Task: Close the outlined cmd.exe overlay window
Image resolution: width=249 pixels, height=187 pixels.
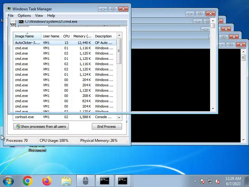Action: point(210,13)
